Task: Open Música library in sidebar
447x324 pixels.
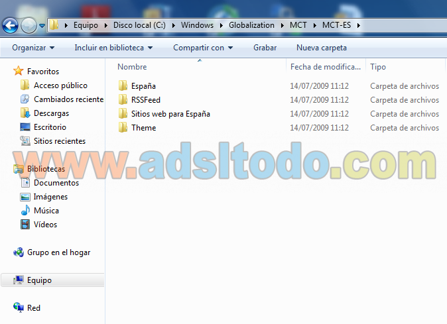Action: point(46,211)
